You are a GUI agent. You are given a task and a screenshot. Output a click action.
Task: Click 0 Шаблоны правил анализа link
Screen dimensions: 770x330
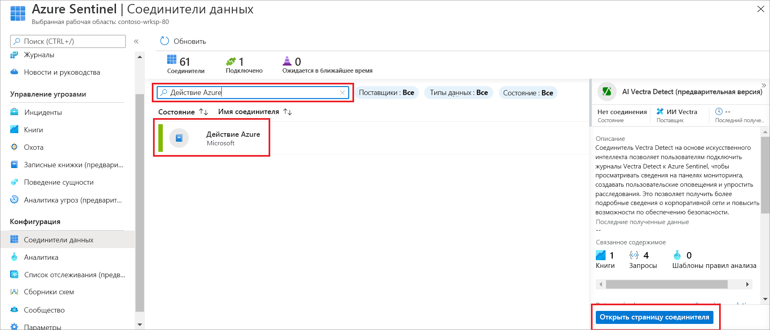714,260
